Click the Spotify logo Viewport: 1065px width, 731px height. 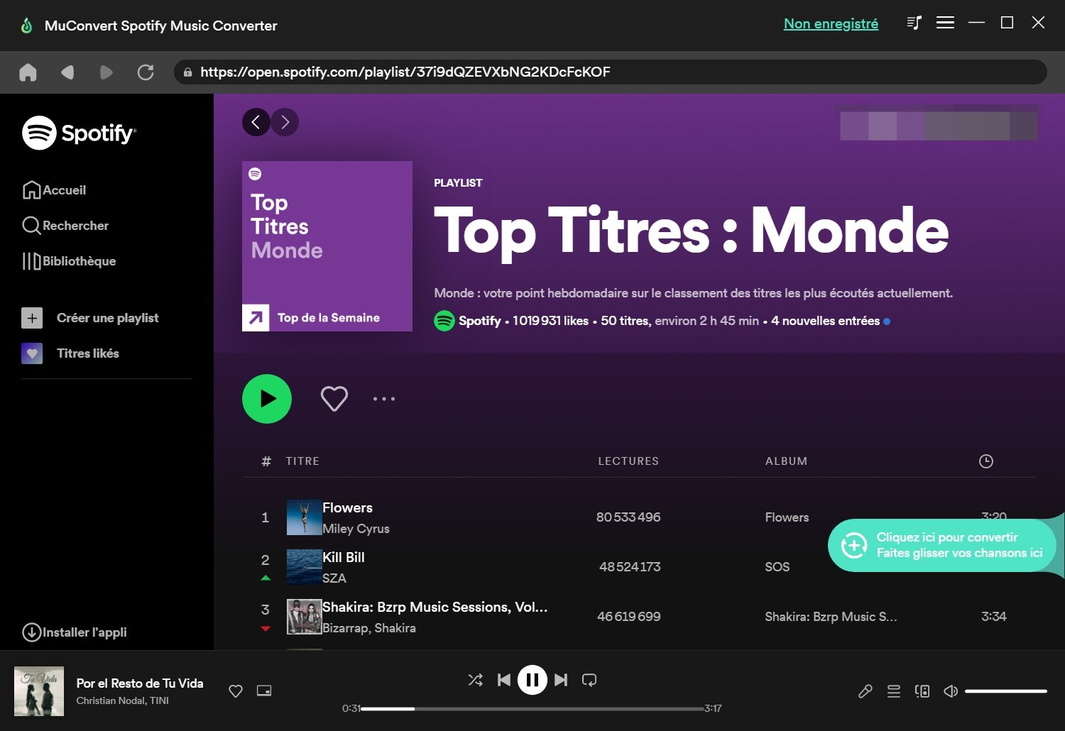click(x=79, y=133)
